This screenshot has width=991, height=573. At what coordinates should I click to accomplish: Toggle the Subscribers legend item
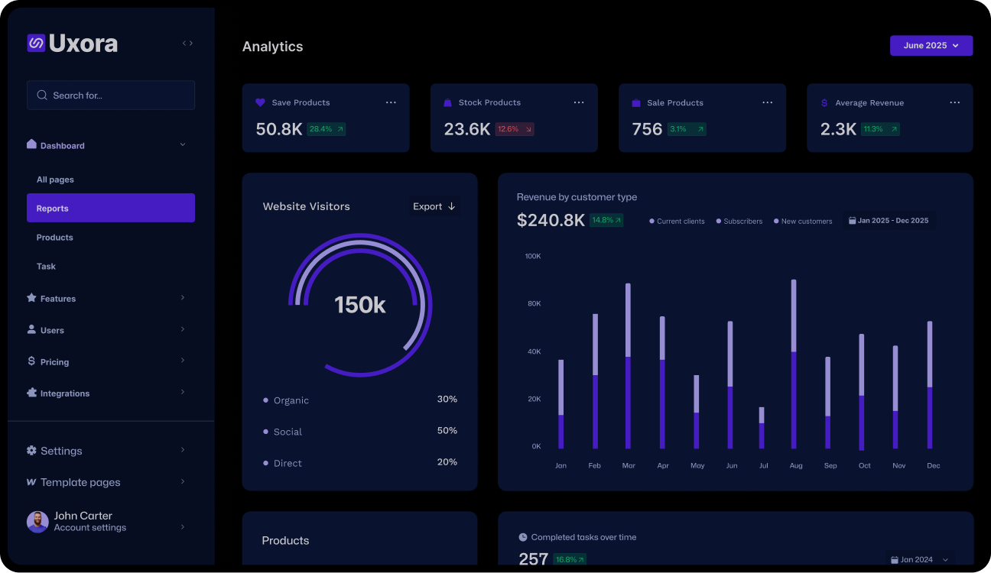(738, 221)
